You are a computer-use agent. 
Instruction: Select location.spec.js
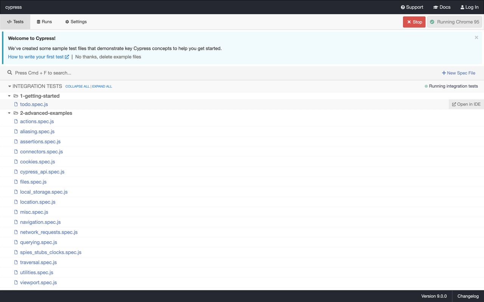[38, 202]
